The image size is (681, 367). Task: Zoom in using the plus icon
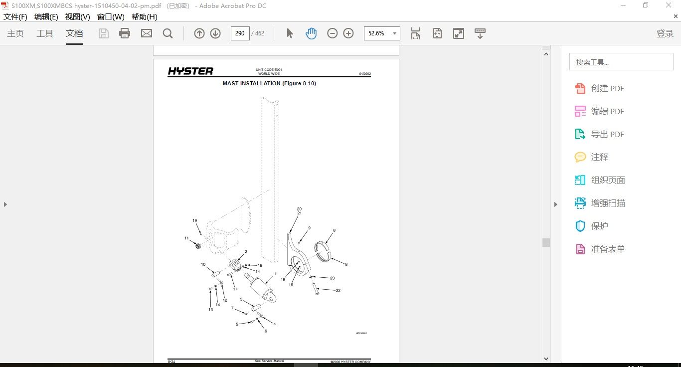pyautogui.click(x=348, y=33)
